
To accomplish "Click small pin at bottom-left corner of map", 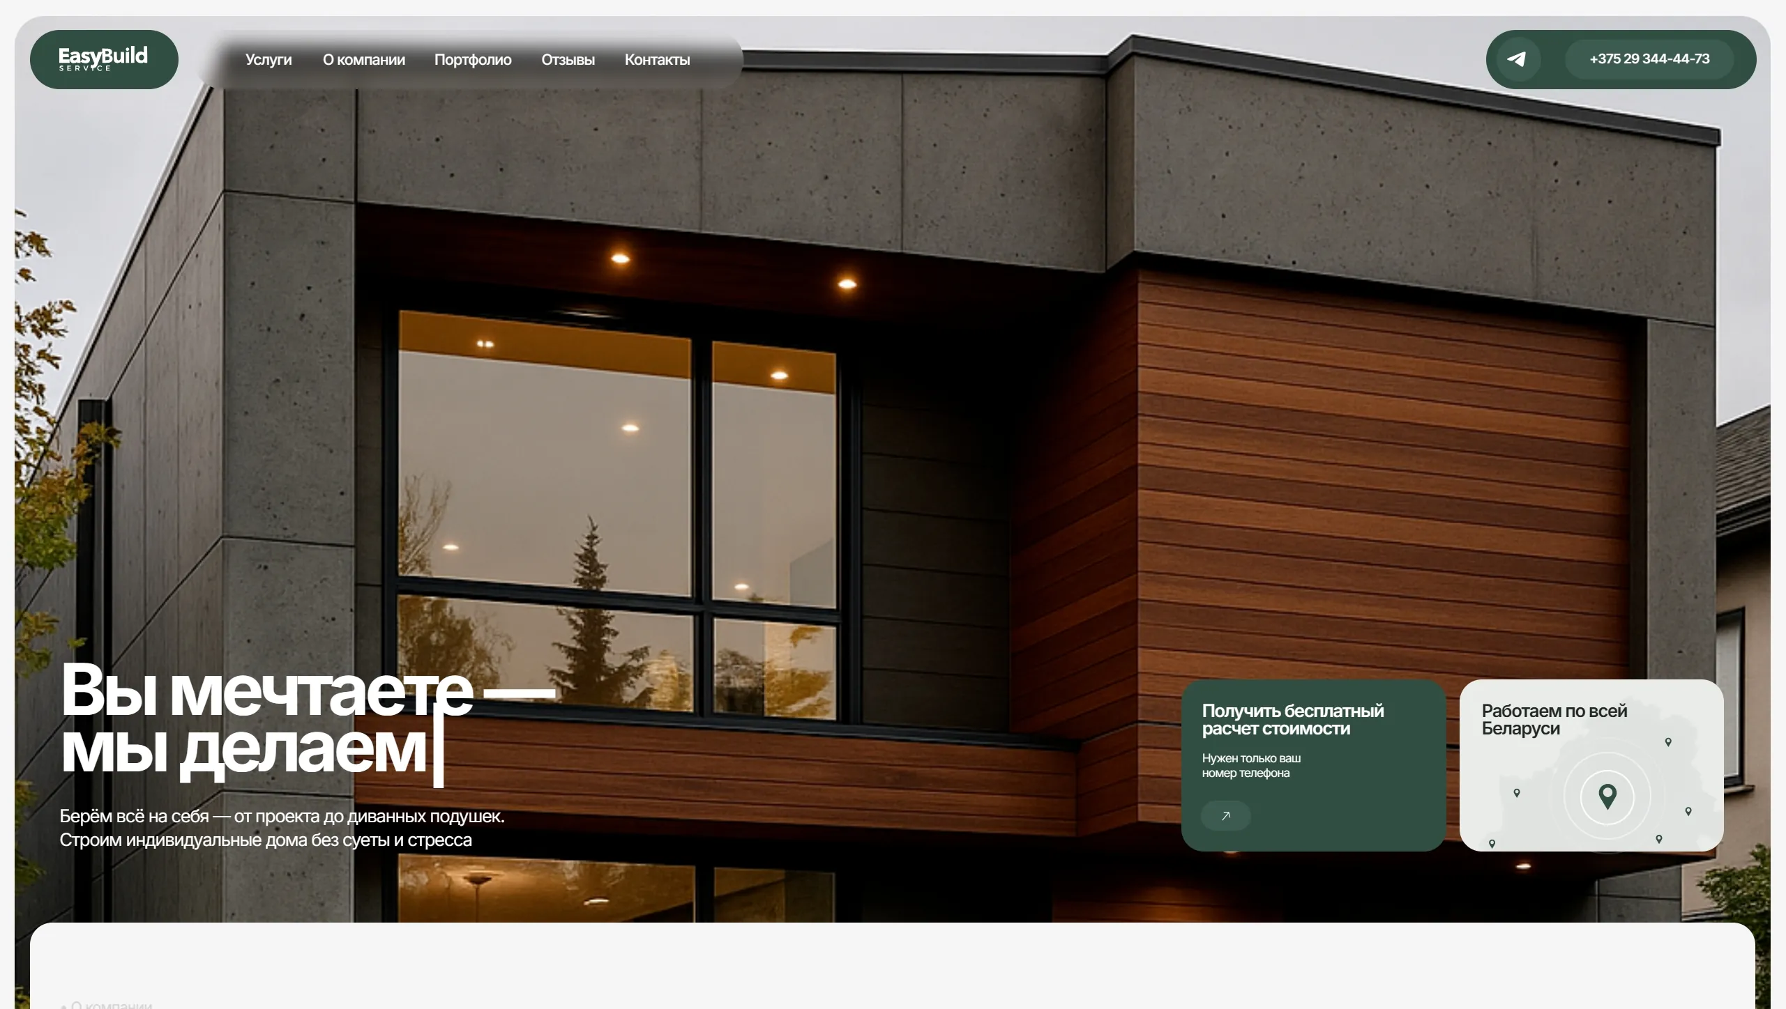I will pos(1492,843).
